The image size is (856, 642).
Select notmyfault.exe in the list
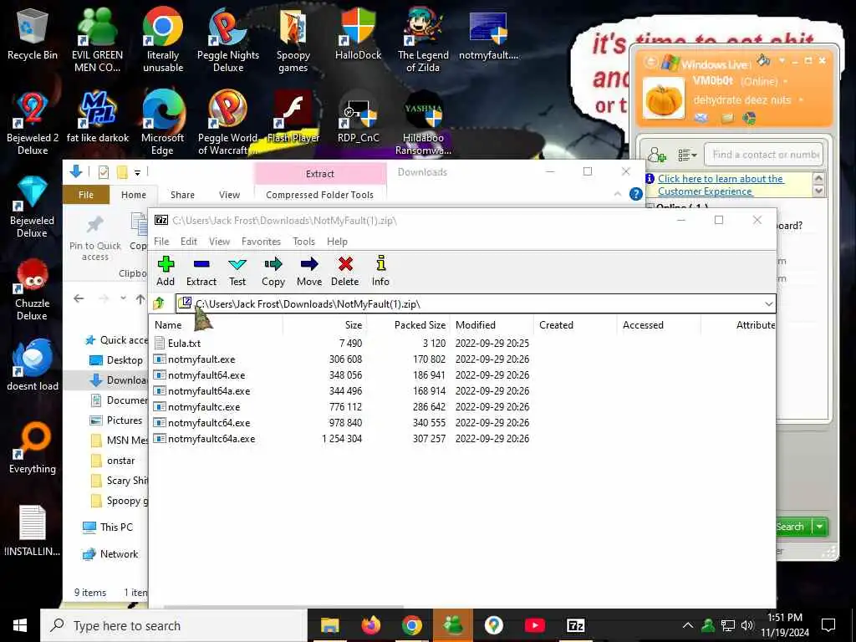coord(201,359)
